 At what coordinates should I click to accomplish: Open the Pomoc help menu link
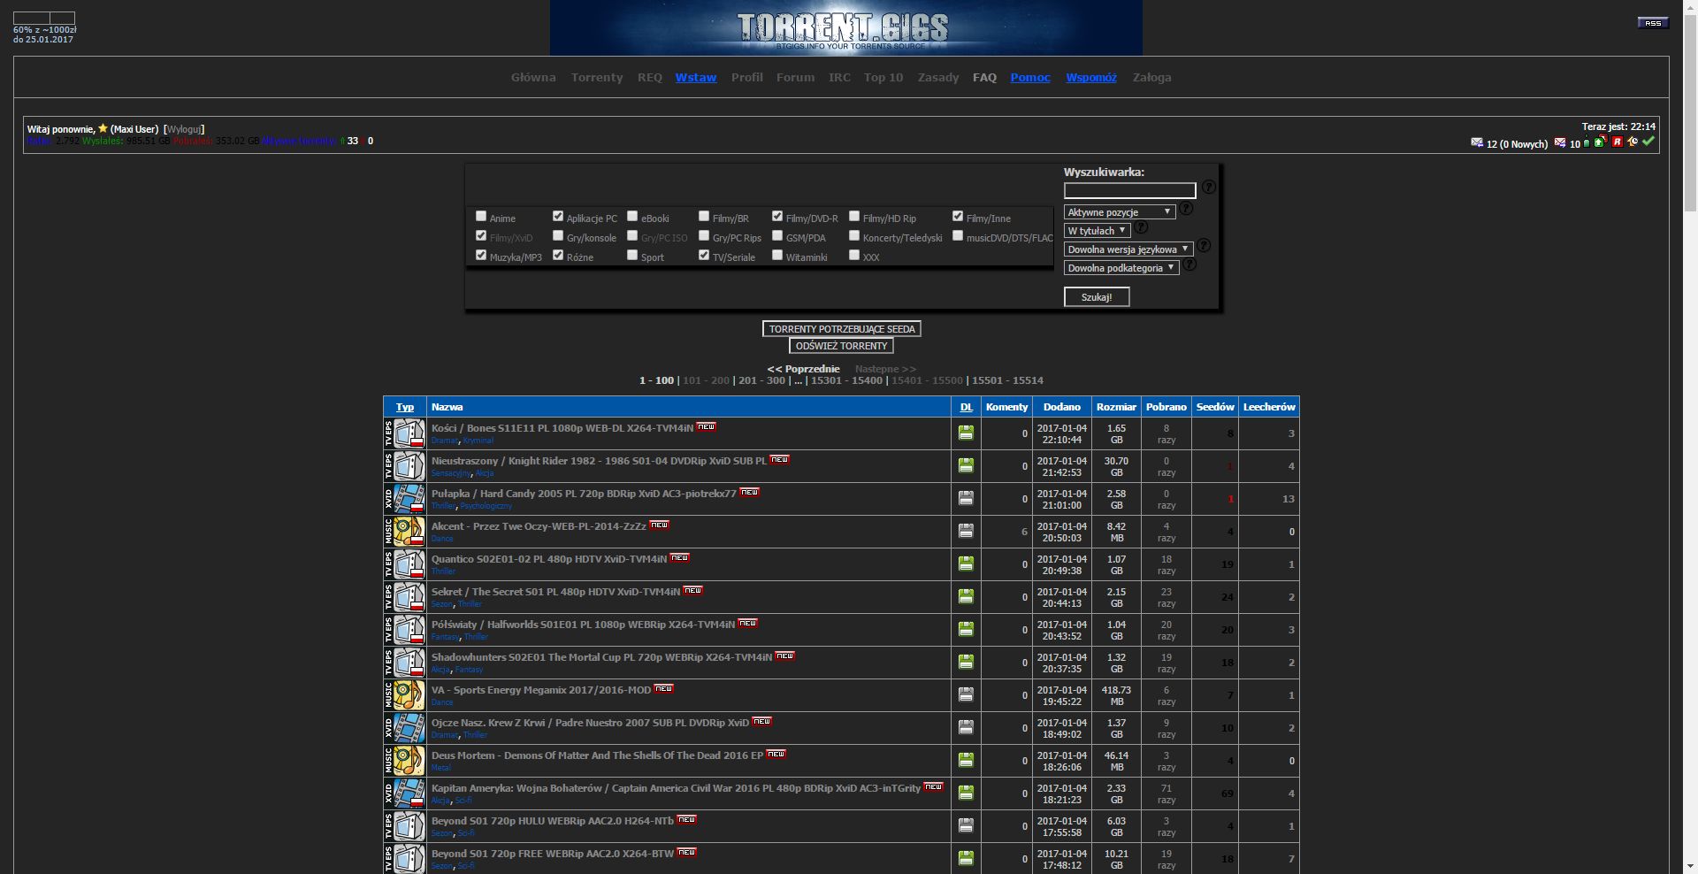click(x=1030, y=78)
